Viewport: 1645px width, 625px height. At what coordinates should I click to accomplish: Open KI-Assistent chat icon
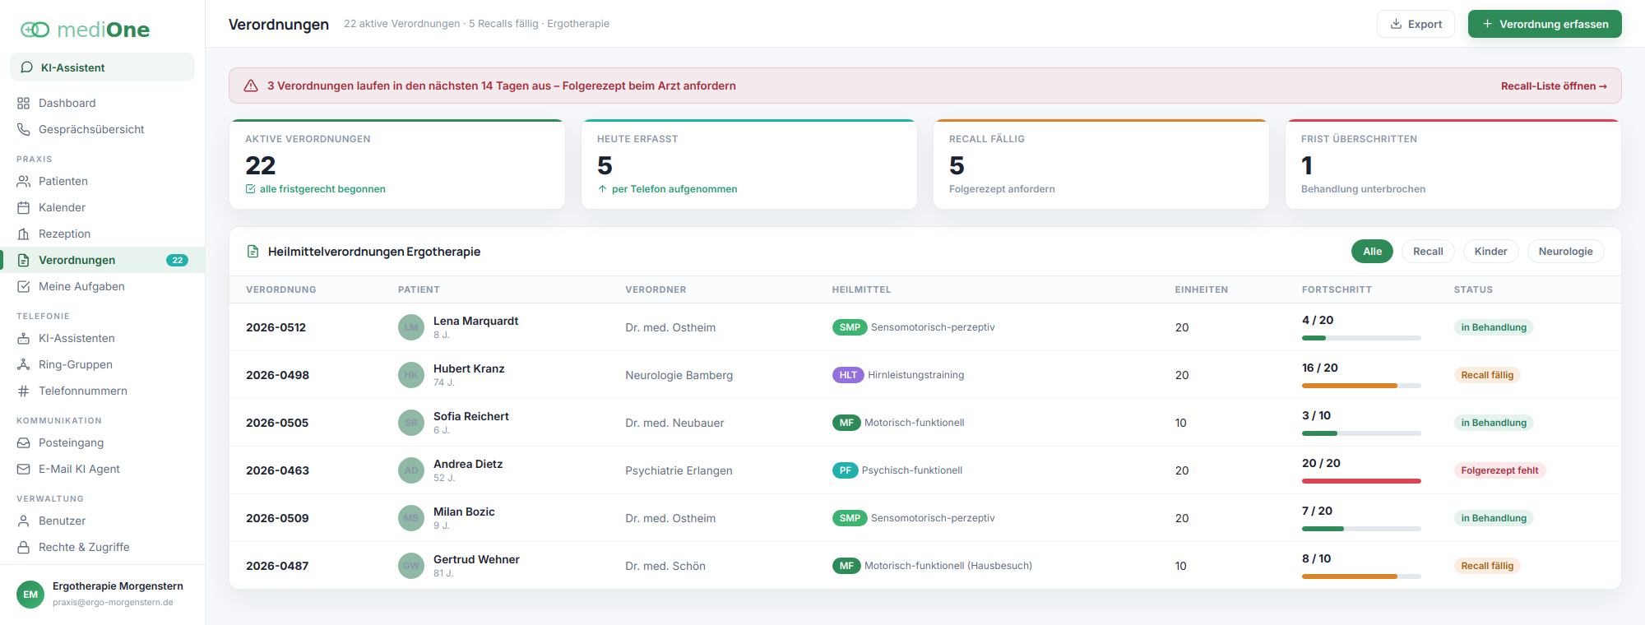tap(27, 67)
